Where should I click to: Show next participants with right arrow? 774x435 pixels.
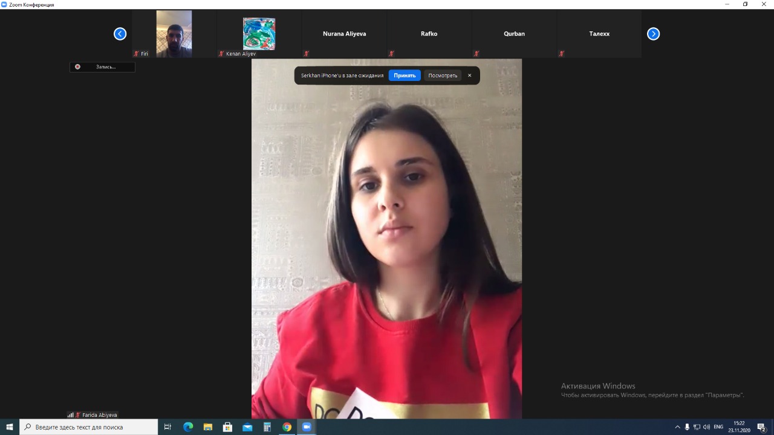click(653, 34)
